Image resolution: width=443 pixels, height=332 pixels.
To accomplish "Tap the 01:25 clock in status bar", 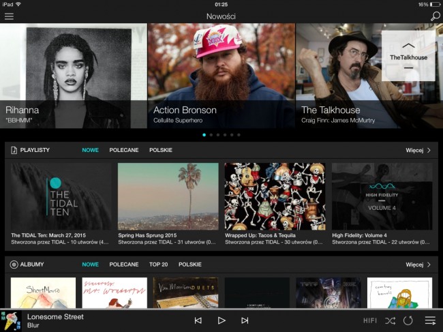I will click(221, 5).
